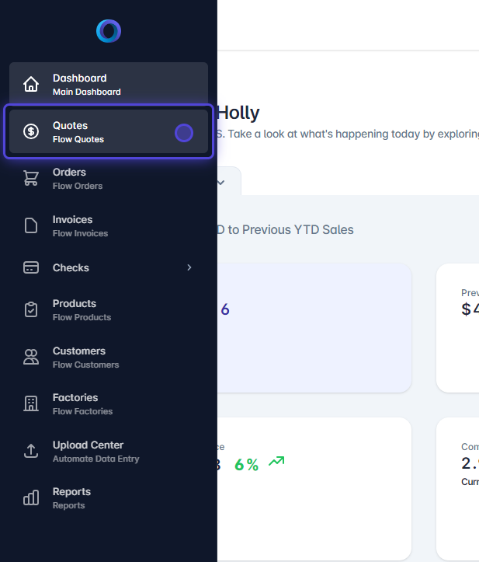479x562 pixels.
Task: Click the Customers people icon
Action: 31,357
